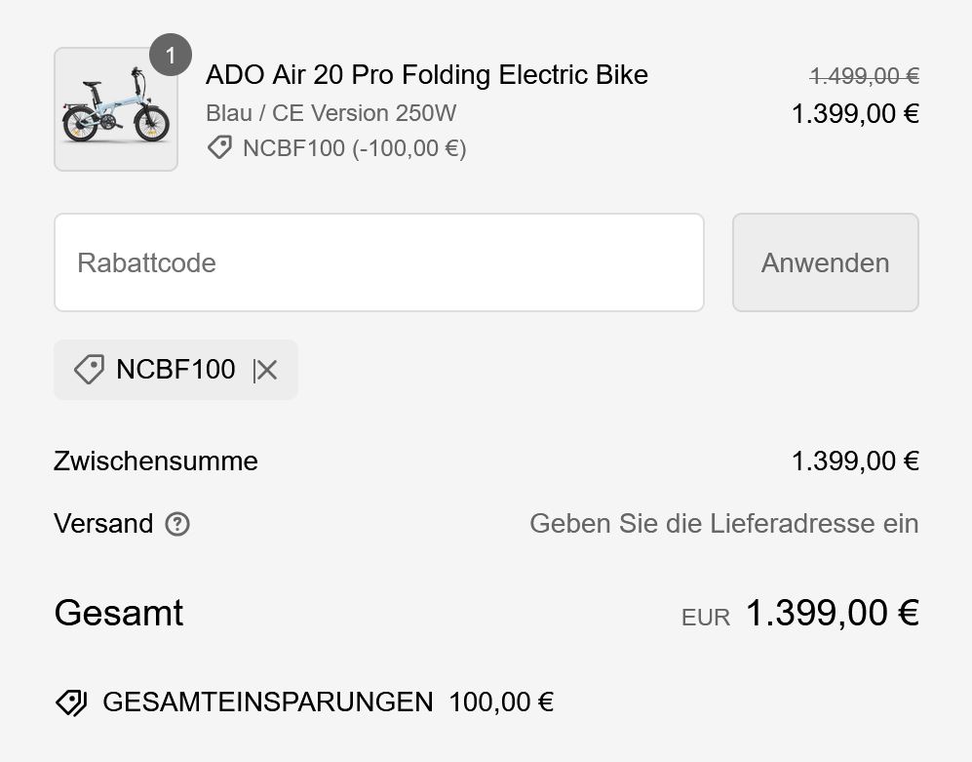Click the 'Geben Sie die Lieferadresse ein' text
The height and width of the screenshot is (762, 972).
723,524
